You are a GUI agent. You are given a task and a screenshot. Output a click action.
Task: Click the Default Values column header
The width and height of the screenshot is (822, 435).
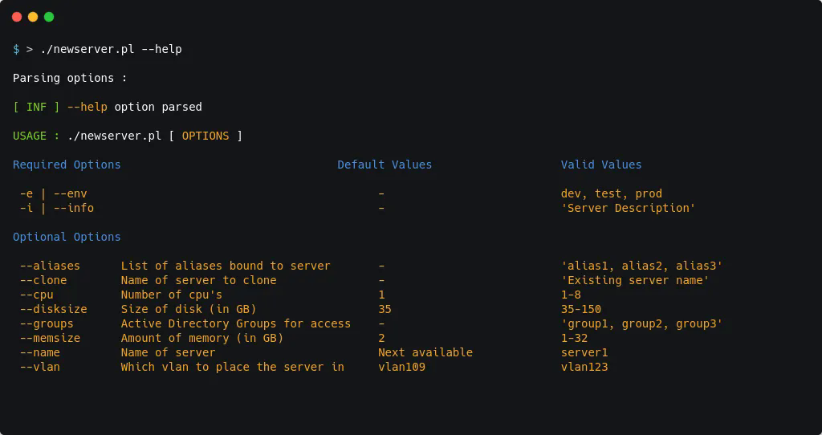(385, 165)
